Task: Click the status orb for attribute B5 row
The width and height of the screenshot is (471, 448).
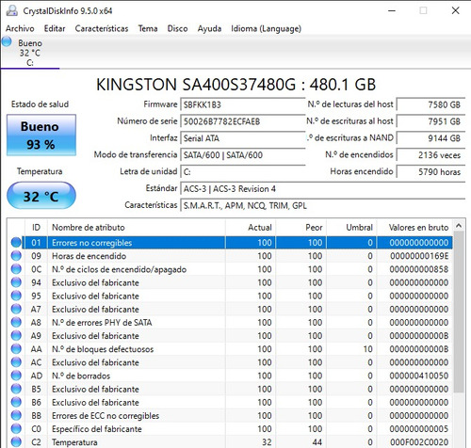Action: [16, 389]
